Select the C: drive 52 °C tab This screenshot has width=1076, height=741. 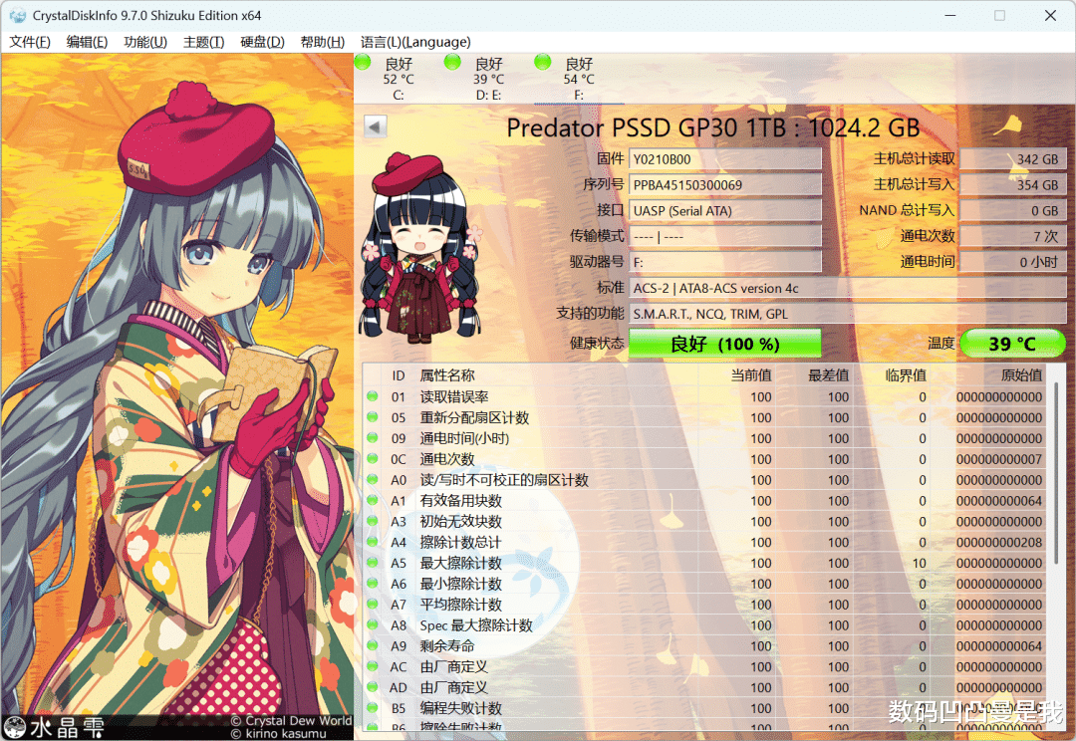398,79
